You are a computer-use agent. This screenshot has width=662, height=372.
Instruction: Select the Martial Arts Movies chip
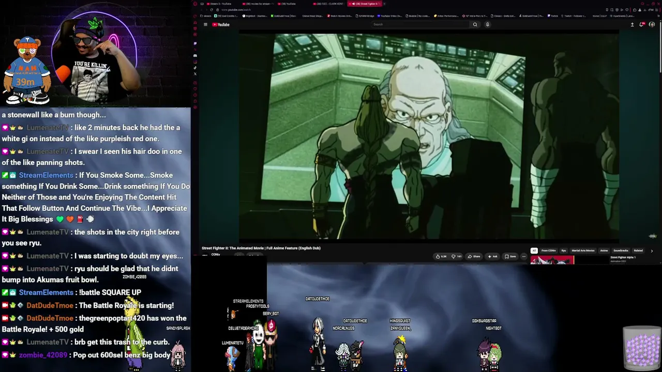(583, 251)
